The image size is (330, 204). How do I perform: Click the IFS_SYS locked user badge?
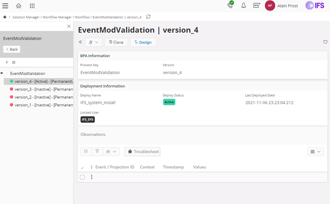click(x=87, y=119)
